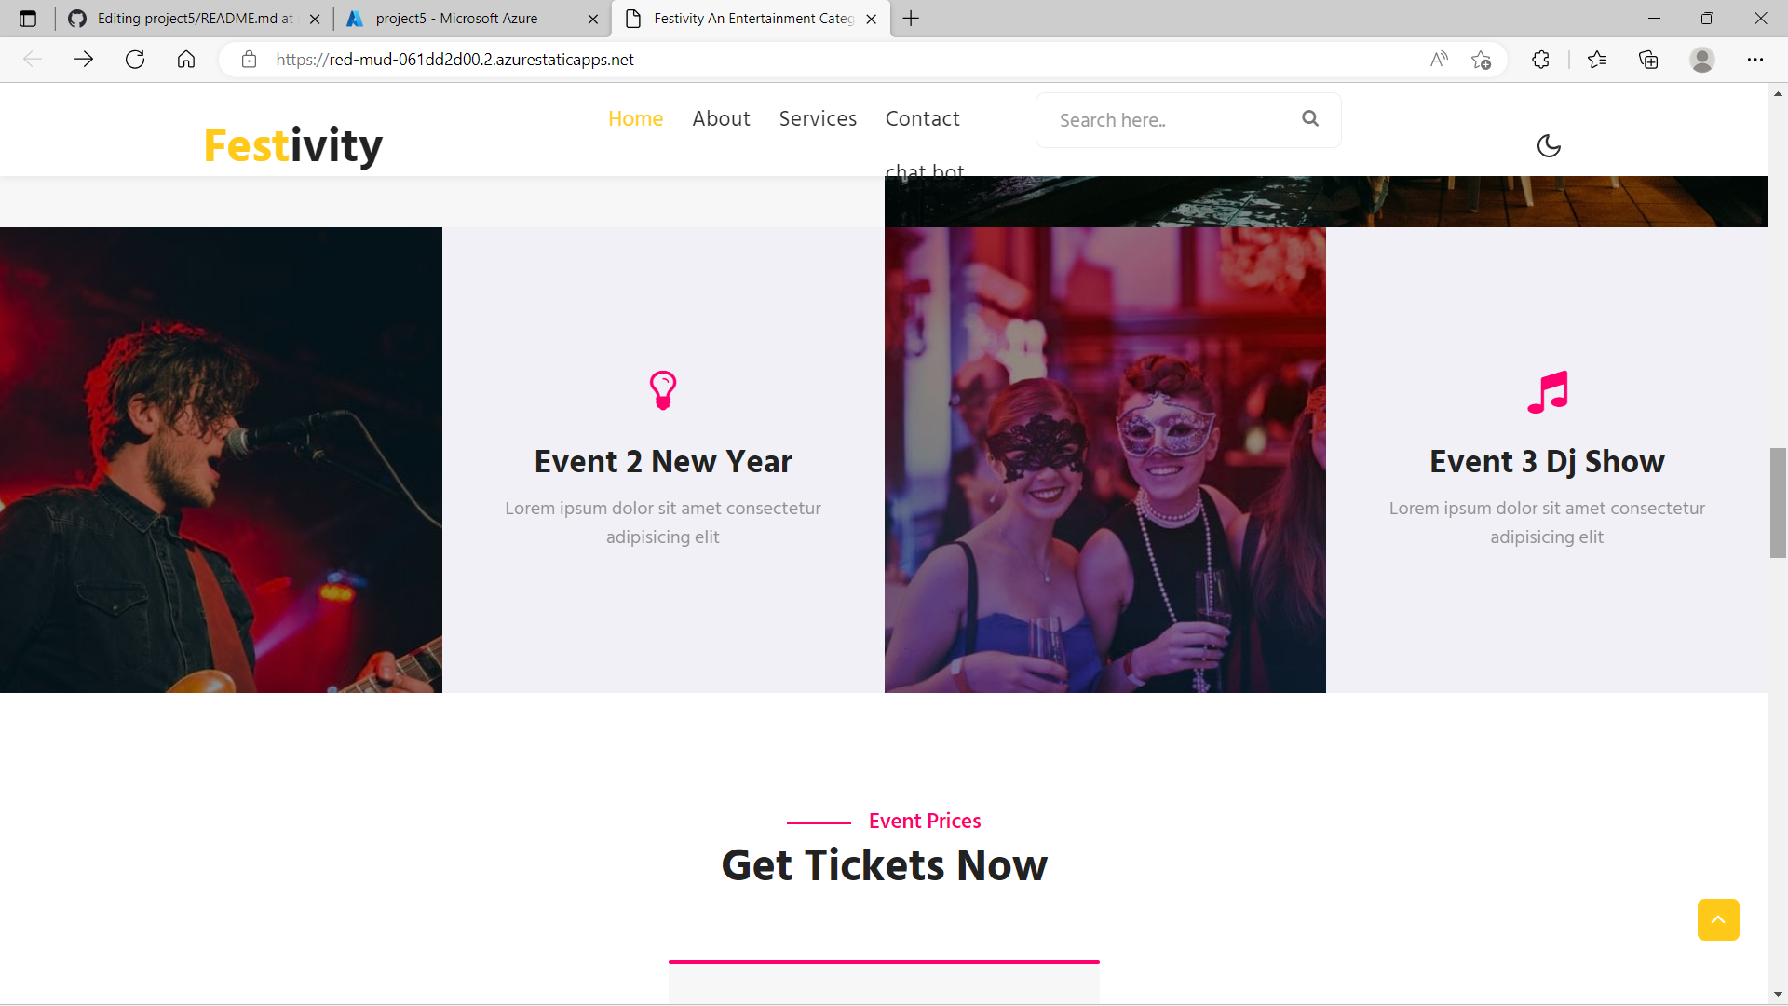Open the tab actions menu icon
The width and height of the screenshot is (1788, 1006).
click(28, 19)
